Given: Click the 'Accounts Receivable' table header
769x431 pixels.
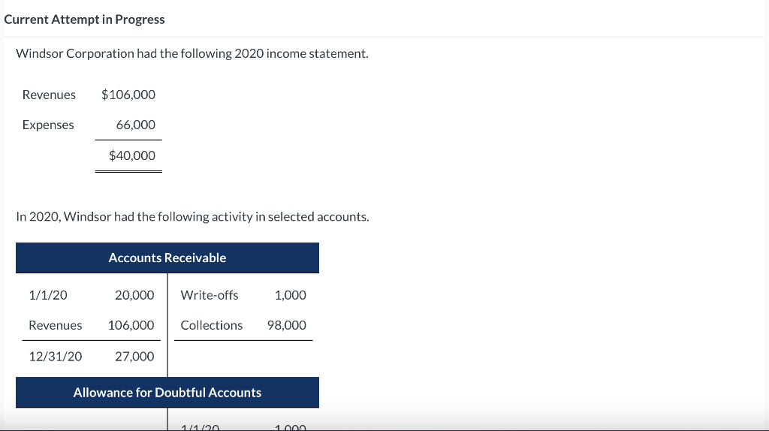Looking at the screenshot, I should coord(167,258).
